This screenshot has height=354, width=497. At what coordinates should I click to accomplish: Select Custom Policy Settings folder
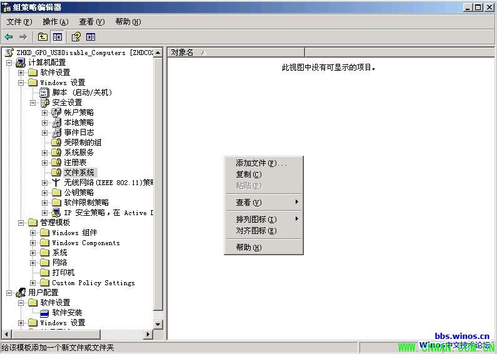93,283
